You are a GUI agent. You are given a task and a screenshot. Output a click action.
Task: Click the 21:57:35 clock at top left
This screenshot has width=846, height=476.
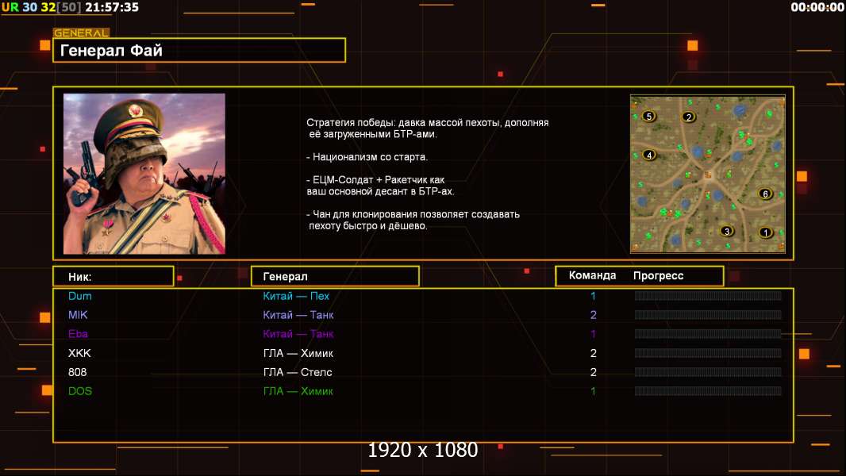tap(112, 7)
